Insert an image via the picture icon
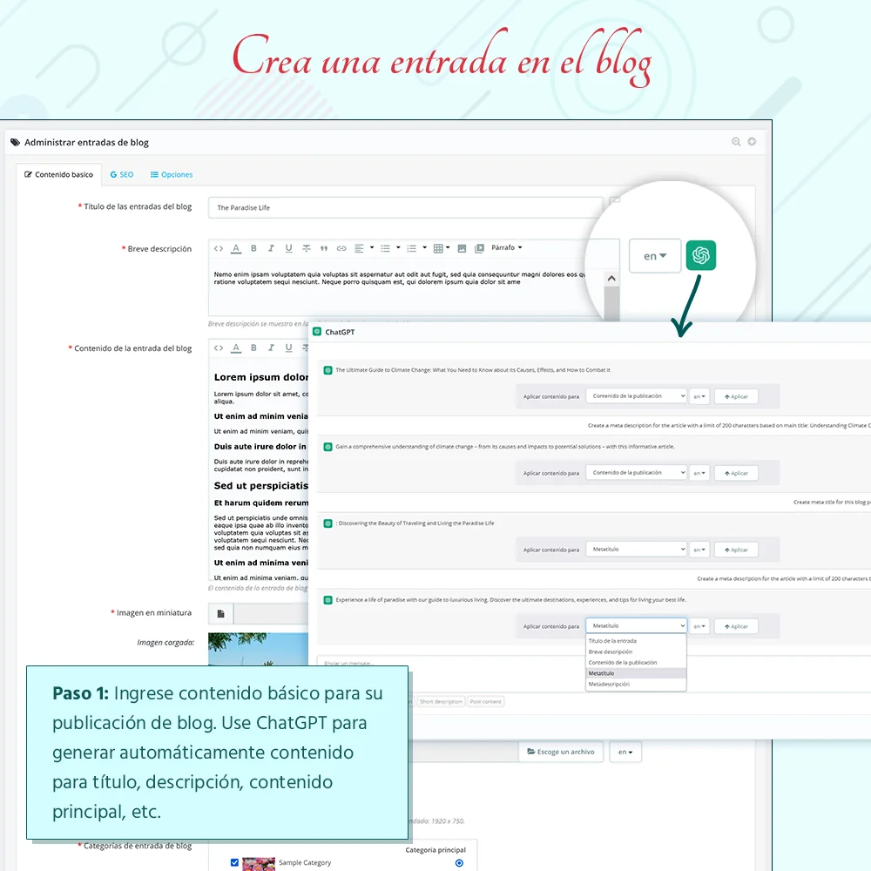The image size is (871, 871). click(x=463, y=248)
